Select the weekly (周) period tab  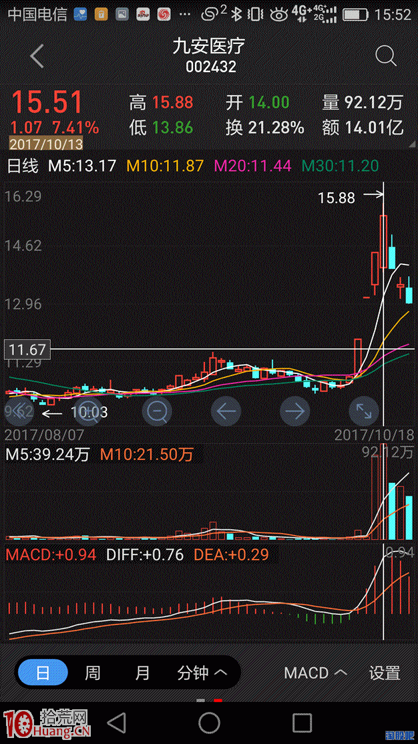[x=93, y=673]
